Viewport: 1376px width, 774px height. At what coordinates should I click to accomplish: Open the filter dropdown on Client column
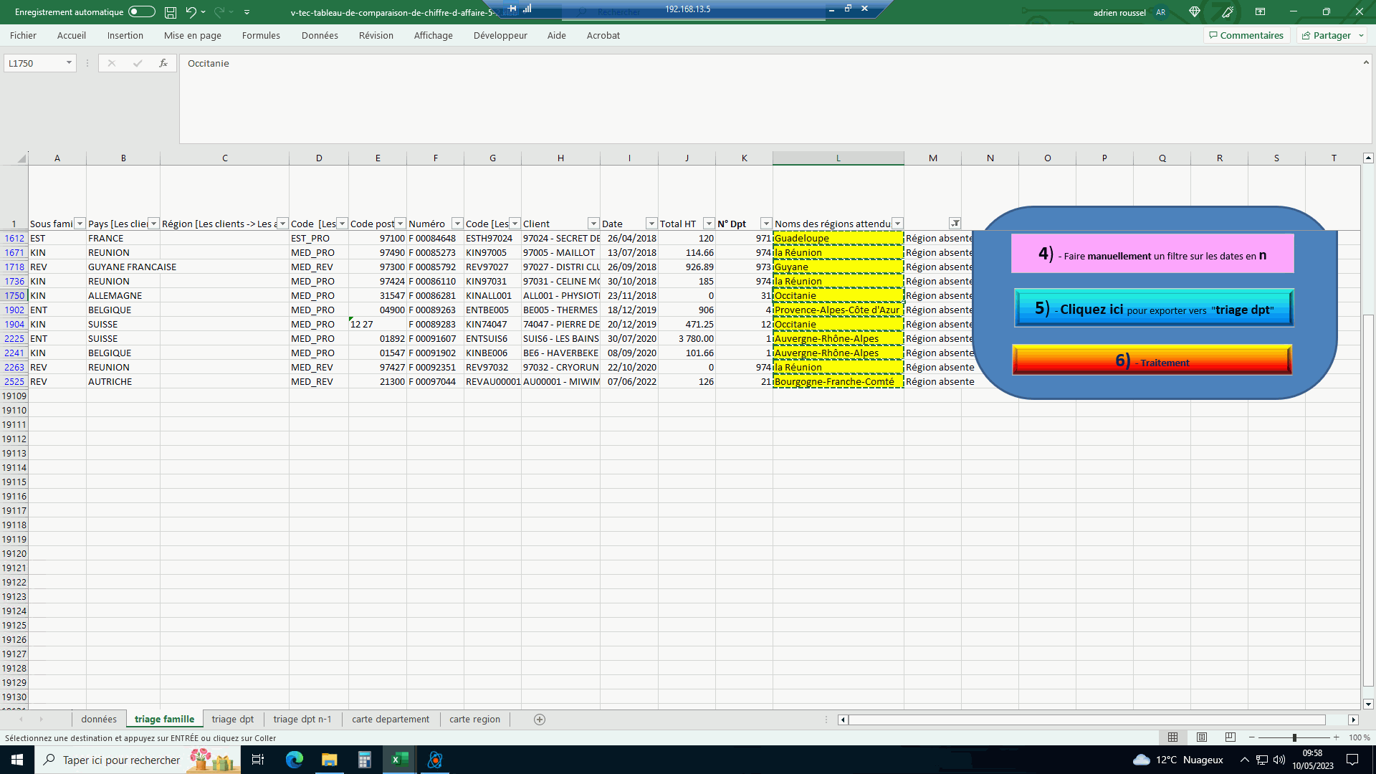[593, 224]
